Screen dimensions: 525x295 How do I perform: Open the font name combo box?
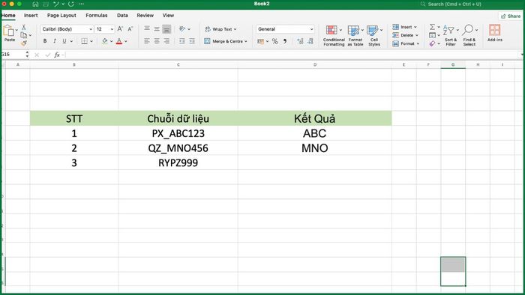[x=67, y=29]
